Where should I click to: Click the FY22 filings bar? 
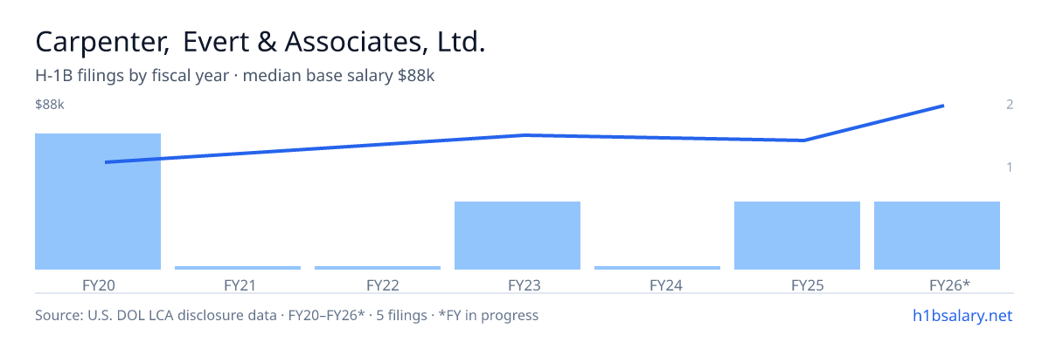click(378, 268)
